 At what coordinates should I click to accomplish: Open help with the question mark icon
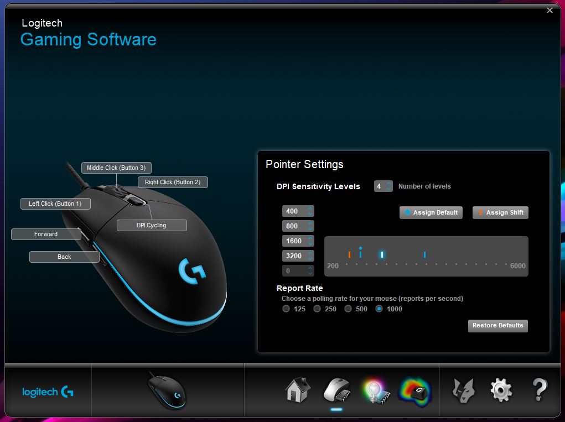coord(538,390)
